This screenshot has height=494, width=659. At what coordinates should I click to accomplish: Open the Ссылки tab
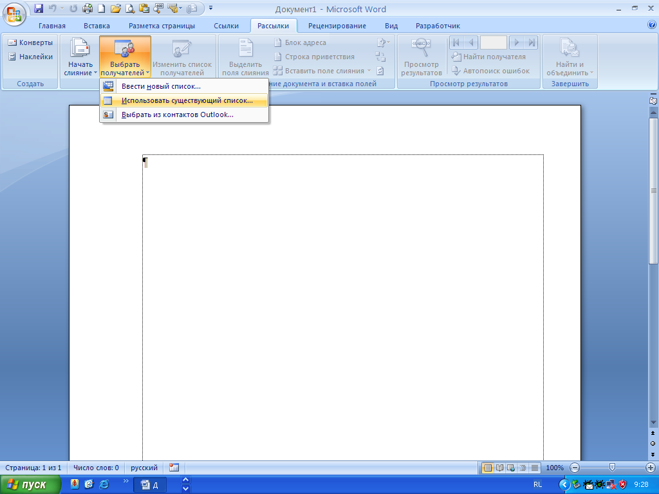click(x=226, y=26)
